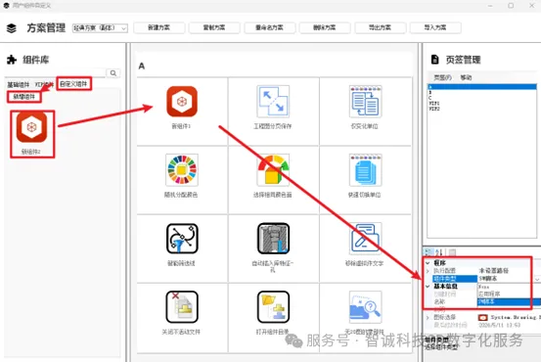The width and height of the screenshot is (541, 362).
Task: Click the document icon beside 页签管理
Action: 435,60
